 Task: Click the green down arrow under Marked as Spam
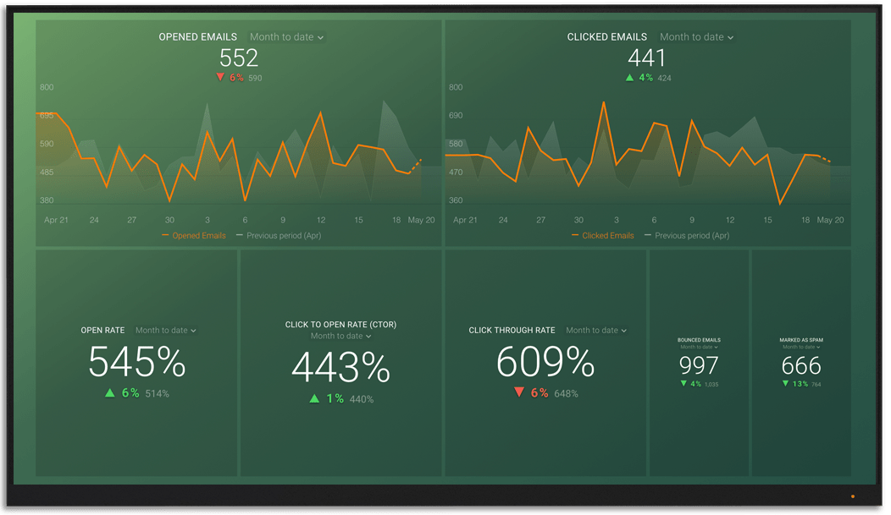point(785,384)
